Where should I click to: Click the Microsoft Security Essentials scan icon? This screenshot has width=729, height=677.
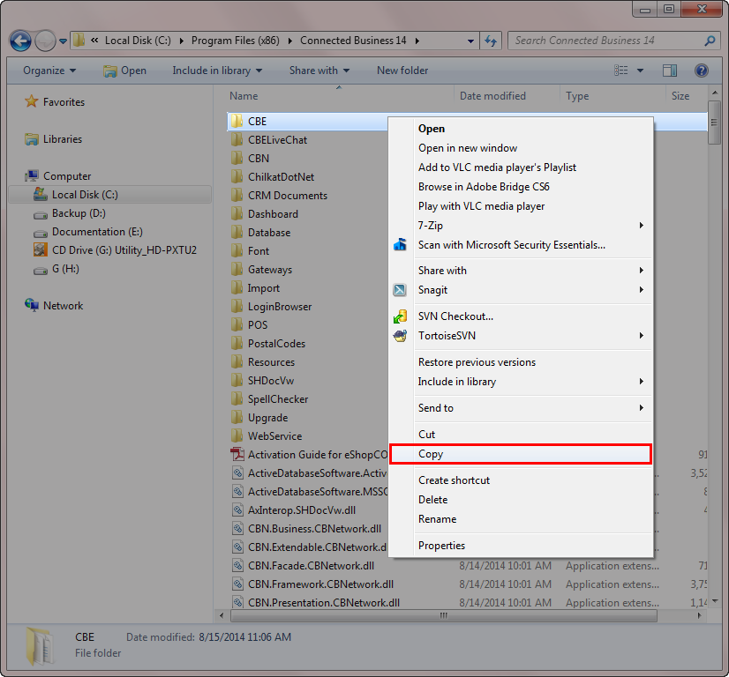click(400, 245)
